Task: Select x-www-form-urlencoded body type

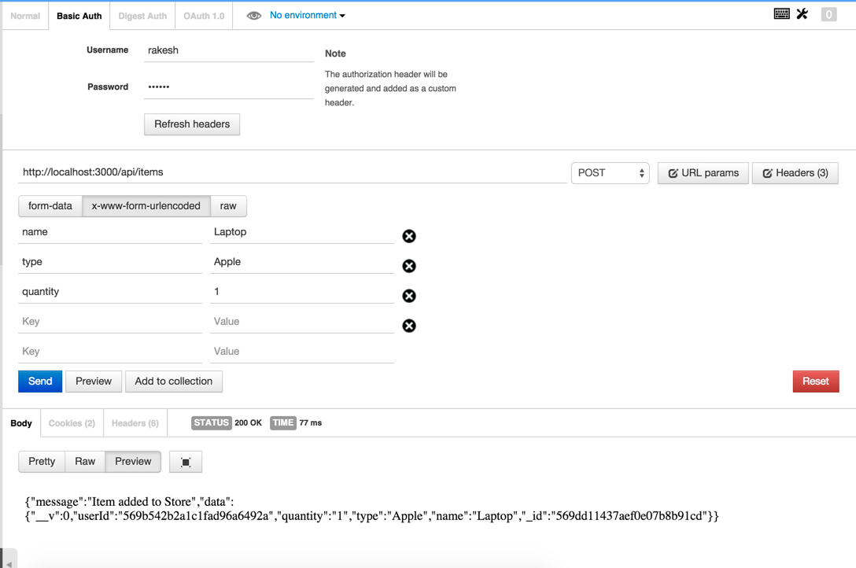Action: coord(146,206)
